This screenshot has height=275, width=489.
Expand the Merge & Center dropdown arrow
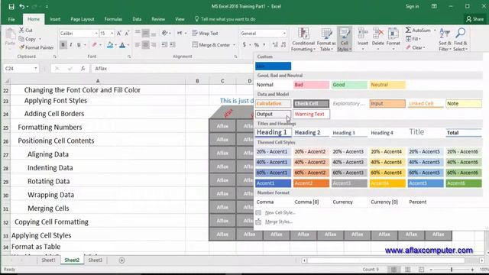tap(234, 45)
